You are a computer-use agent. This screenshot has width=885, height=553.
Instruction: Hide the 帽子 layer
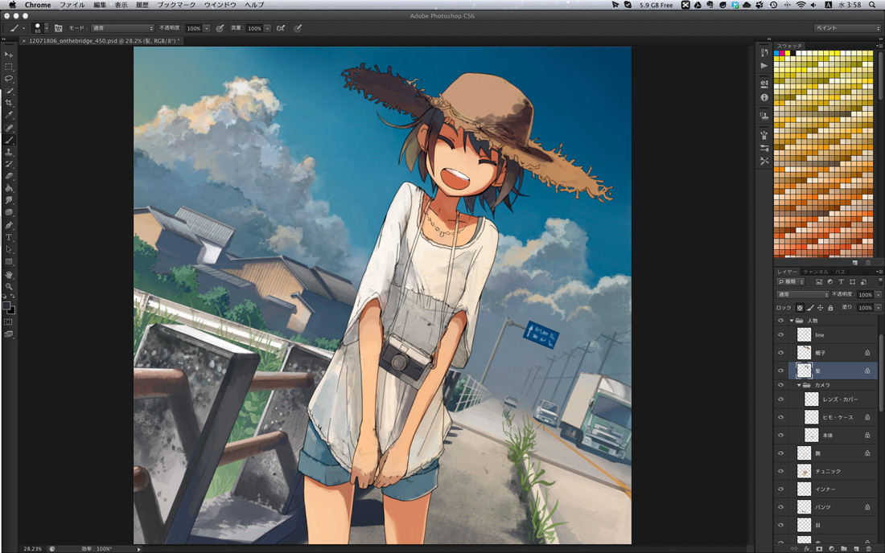click(780, 353)
